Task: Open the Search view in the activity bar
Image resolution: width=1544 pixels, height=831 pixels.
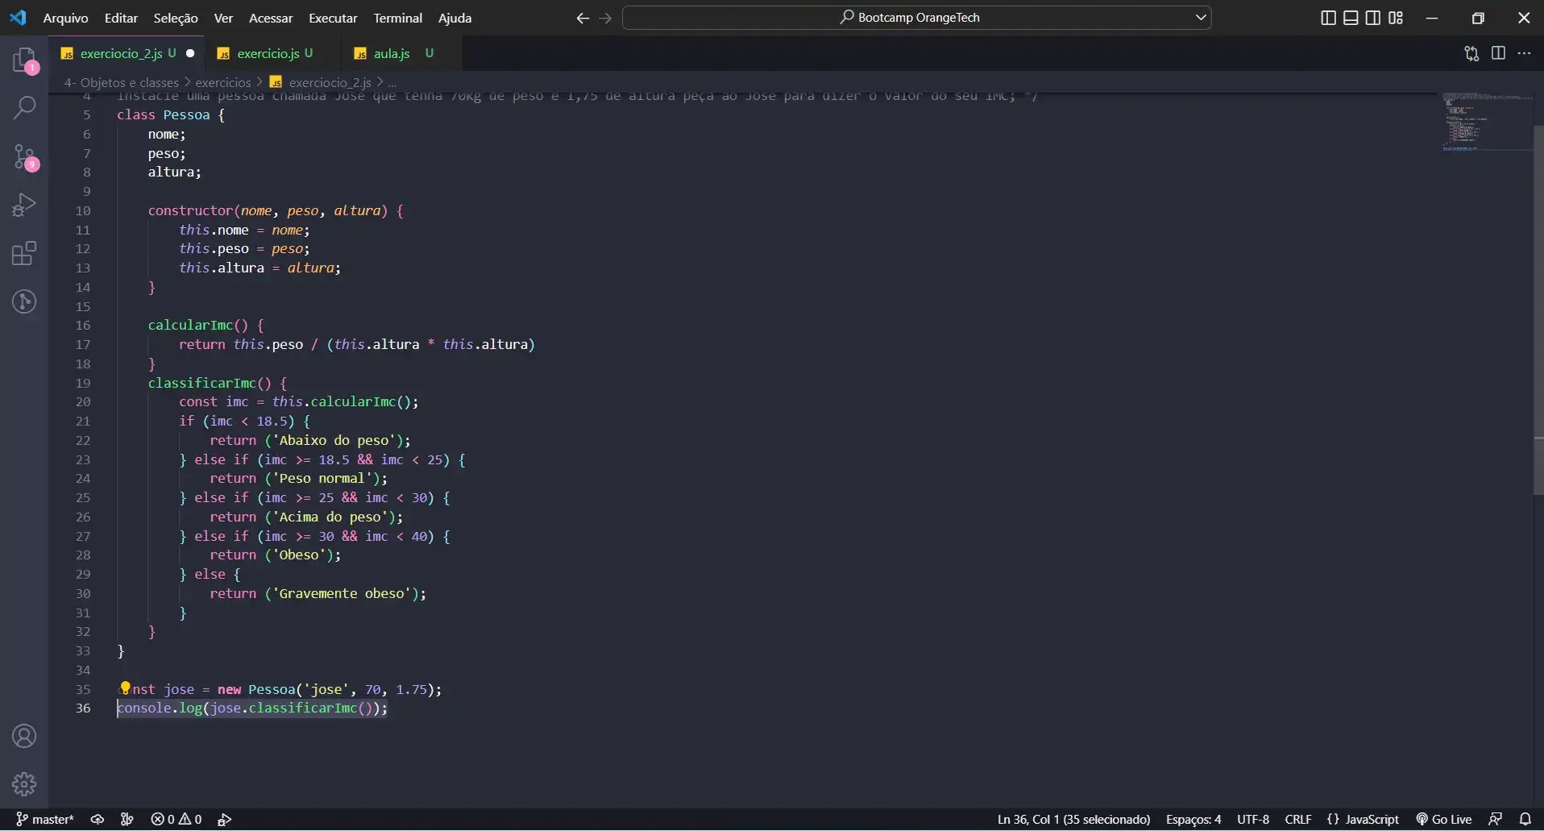Action: click(25, 107)
